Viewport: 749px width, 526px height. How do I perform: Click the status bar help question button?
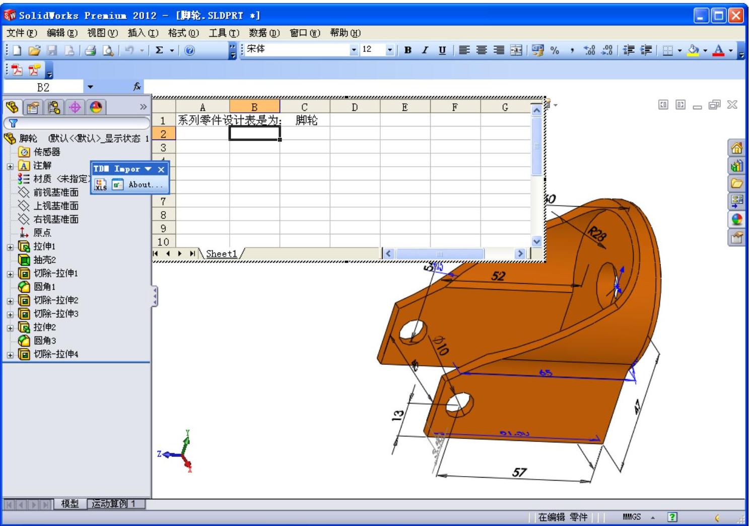(x=672, y=517)
